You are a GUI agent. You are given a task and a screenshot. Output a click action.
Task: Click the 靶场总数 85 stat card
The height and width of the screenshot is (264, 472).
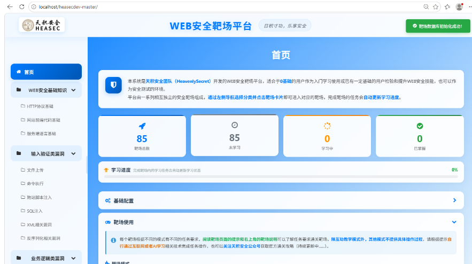[142, 136]
